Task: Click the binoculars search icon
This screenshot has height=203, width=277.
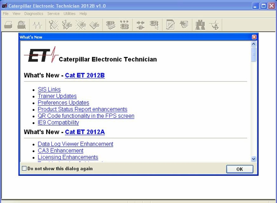Action: coord(200,25)
